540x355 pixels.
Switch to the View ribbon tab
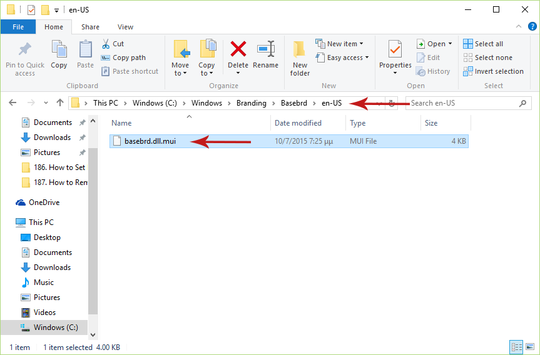click(125, 27)
